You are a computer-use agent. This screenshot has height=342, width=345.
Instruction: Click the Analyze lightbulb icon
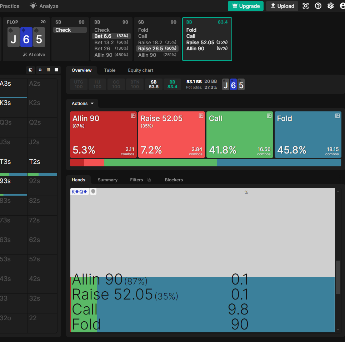pyautogui.click(x=33, y=6)
